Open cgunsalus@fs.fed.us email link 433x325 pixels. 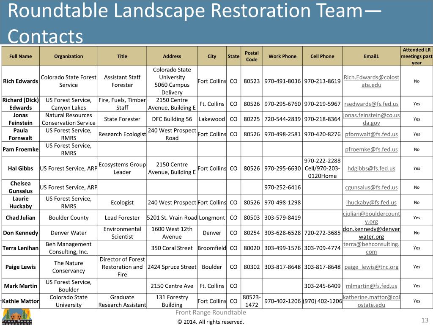coord(371,187)
